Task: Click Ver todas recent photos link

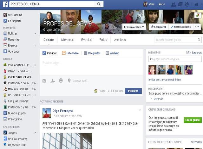Action: [x=196, y=142]
